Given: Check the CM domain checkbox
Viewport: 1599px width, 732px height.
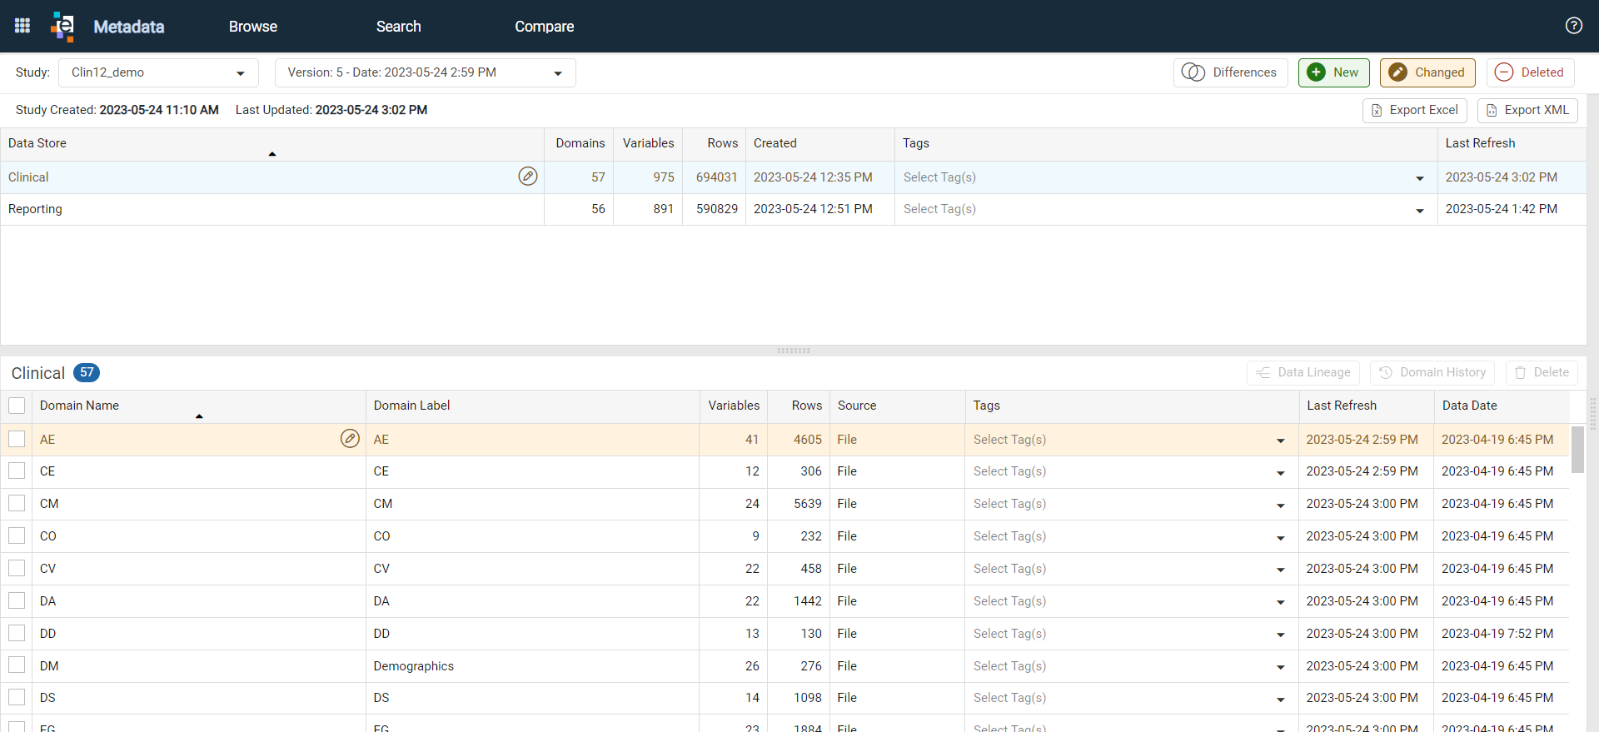Looking at the screenshot, I should tap(17, 503).
